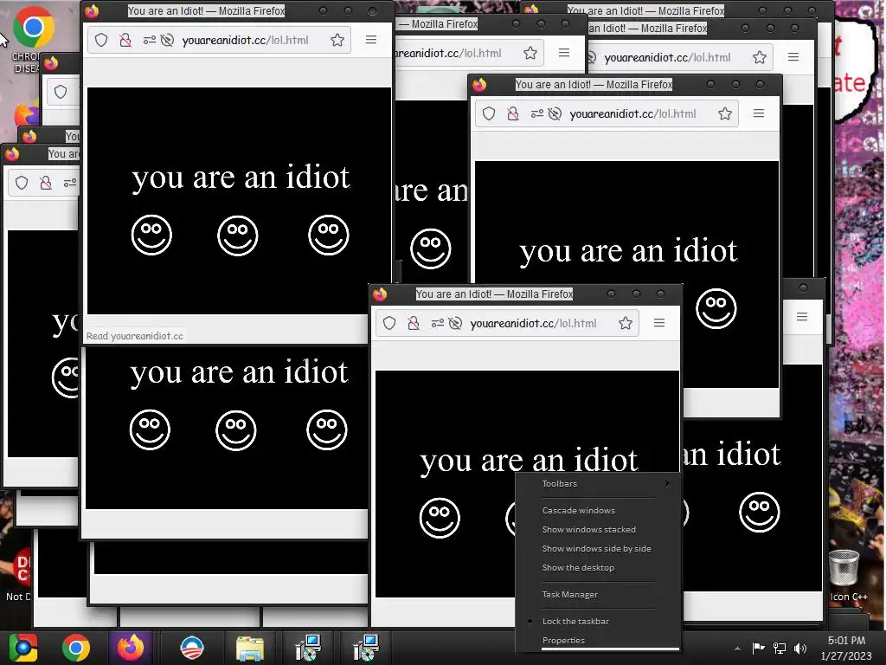Click crossed-out lock icon in middle-right Firefox window
This screenshot has height=665, width=886.
click(513, 113)
